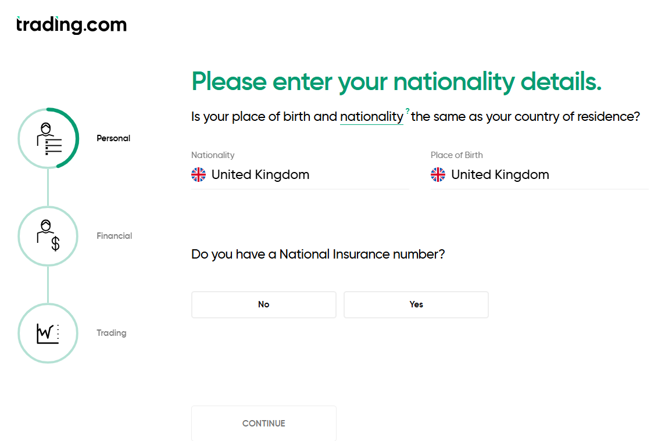Open the Nationality country dropdown text
Image resolution: width=665 pixels, height=441 pixels.
(260, 175)
